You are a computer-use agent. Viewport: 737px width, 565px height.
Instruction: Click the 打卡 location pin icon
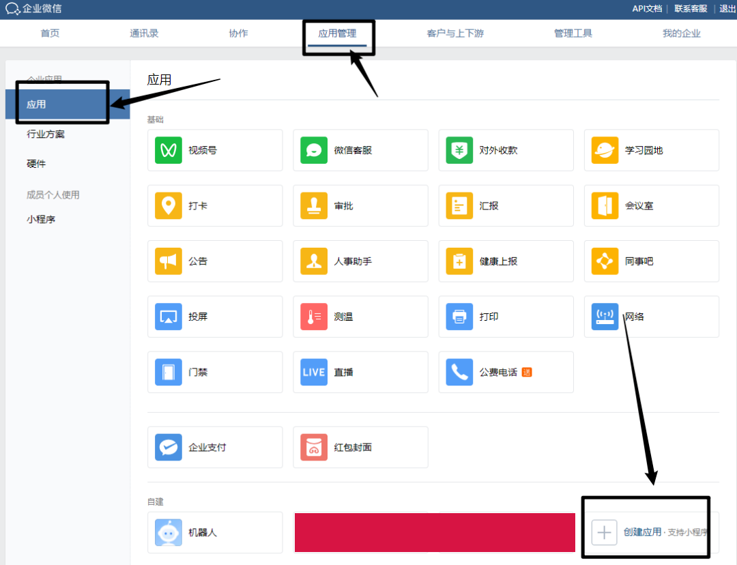point(169,205)
